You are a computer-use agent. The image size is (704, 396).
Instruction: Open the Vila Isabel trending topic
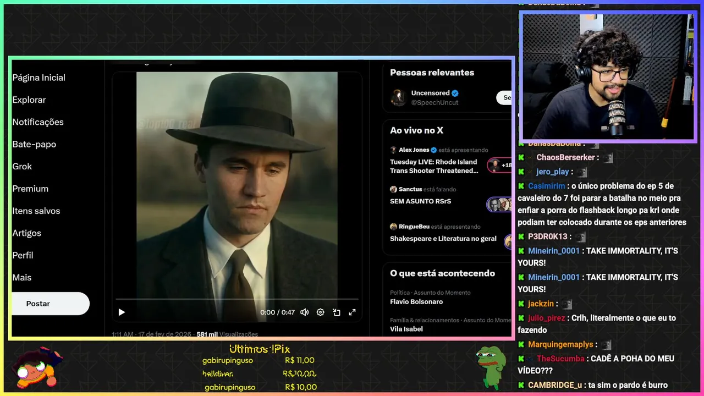(x=406, y=329)
